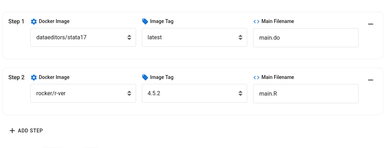Click the tag icon in Step 2
The width and height of the screenshot is (390, 148).
(x=145, y=78)
